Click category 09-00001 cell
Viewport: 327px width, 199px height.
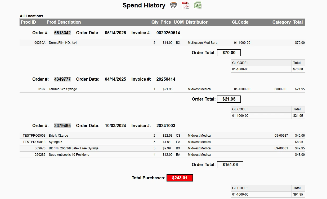[x=281, y=148]
